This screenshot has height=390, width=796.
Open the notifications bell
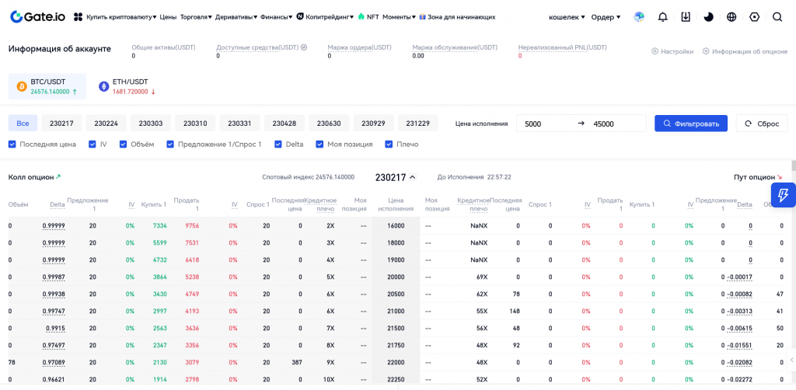coord(662,17)
